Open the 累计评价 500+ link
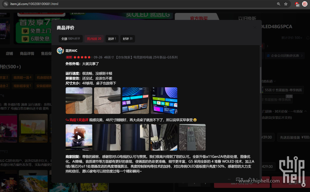Image resolution: width=310 pixels, height=192 pixels. point(292,38)
